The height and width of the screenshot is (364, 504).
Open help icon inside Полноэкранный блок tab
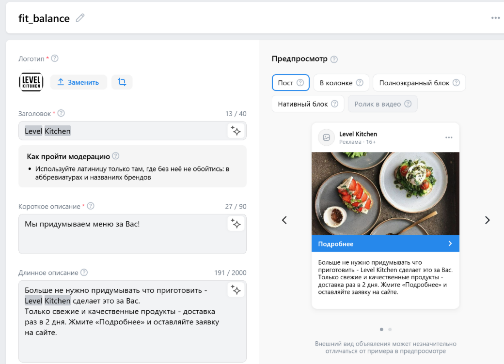[456, 83]
